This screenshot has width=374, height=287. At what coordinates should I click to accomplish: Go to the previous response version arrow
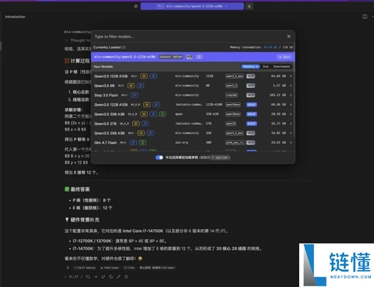[65, 277]
